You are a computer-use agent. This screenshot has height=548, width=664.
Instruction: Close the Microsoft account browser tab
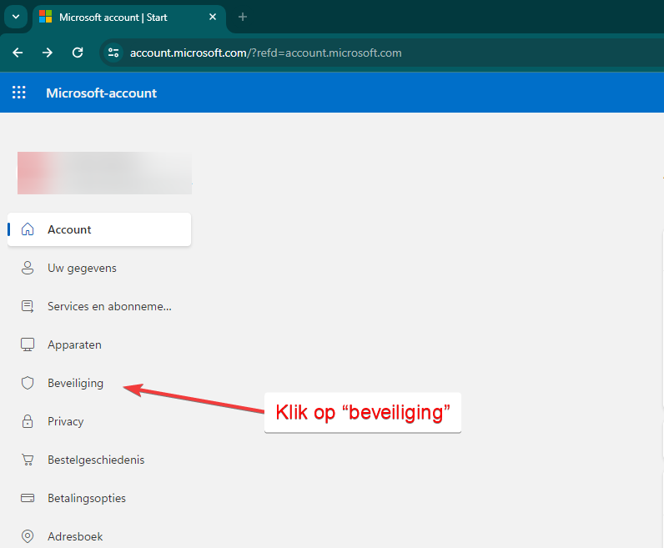pos(213,17)
